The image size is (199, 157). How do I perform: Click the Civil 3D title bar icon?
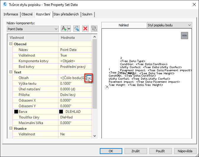(x=5, y=4)
